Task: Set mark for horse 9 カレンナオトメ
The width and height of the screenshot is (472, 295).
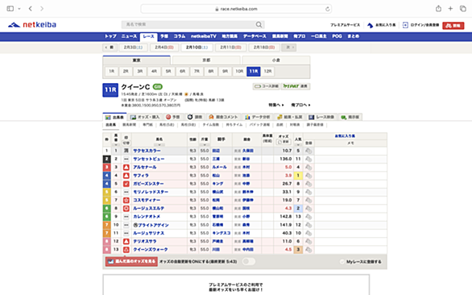Action: (x=126, y=217)
